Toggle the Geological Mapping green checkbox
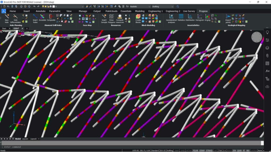Screen dimensions: 271x152 (246, 22)
